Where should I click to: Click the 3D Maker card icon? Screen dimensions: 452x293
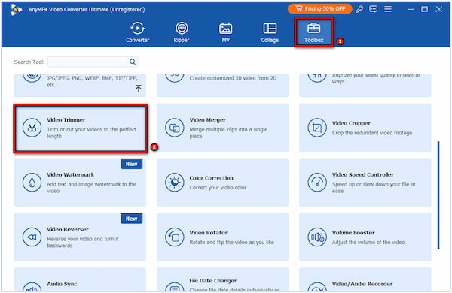coord(175,77)
